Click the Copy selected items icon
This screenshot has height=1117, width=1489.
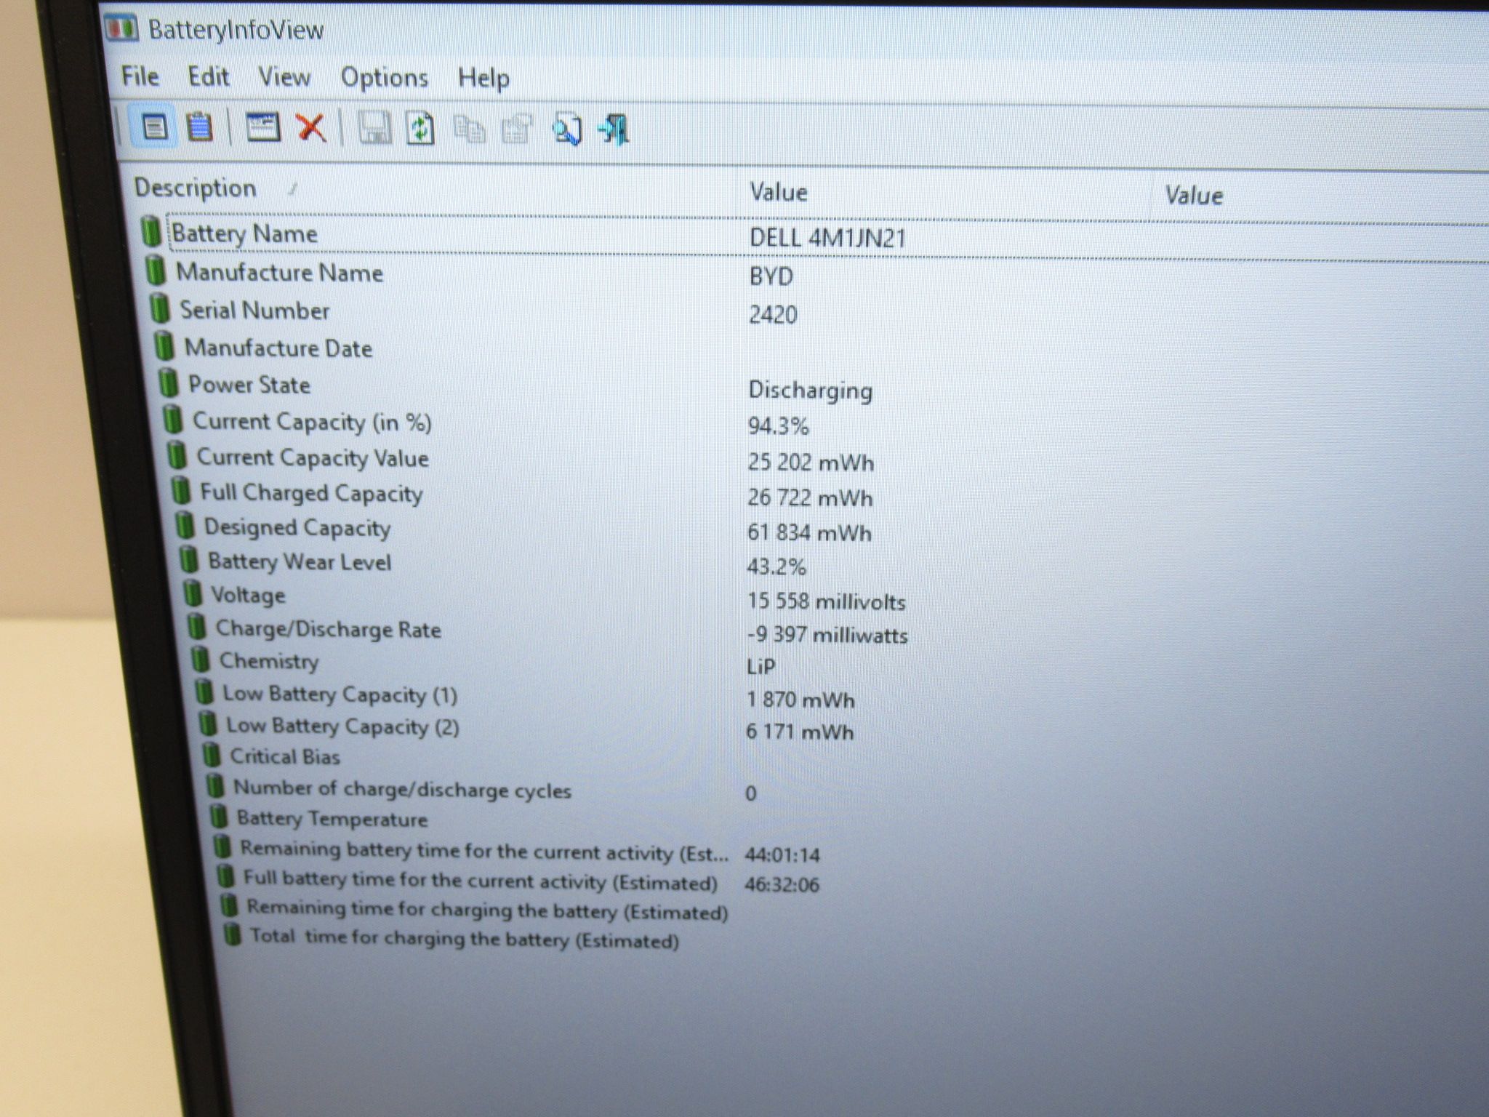click(x=469, y=129)
